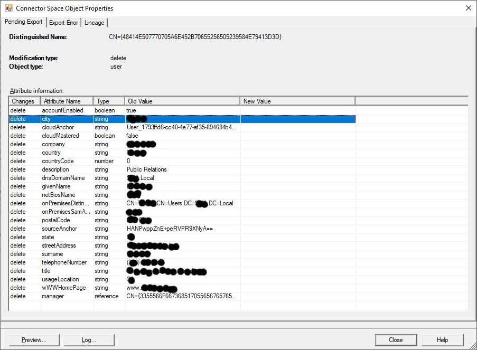Select the onPremisesDistin... attribute row
This screenshot has height=350, width=477.
[182, 203]
